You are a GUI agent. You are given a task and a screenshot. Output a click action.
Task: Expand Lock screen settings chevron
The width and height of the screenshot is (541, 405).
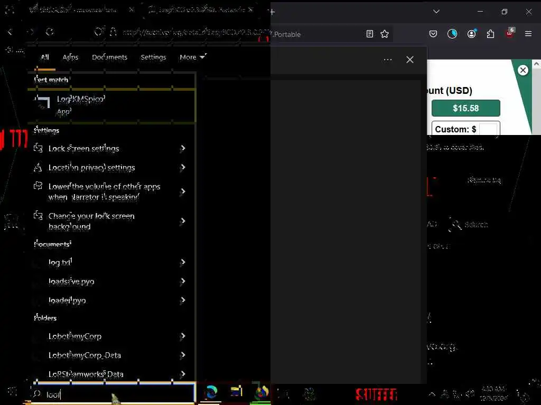point(183,148)
